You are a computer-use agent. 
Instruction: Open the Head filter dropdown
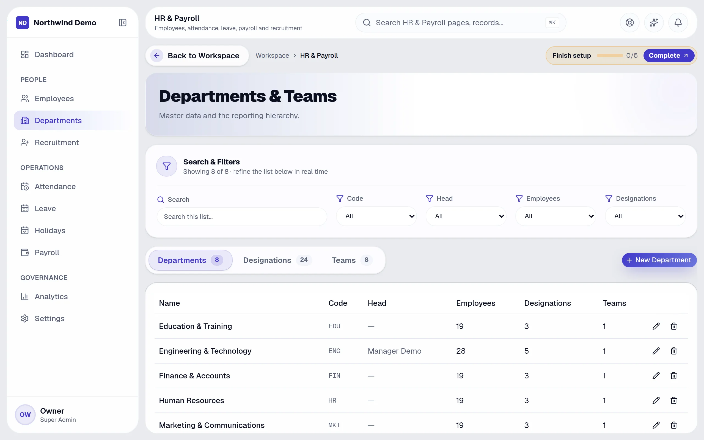pyautogui.click(x=466, y=216)
